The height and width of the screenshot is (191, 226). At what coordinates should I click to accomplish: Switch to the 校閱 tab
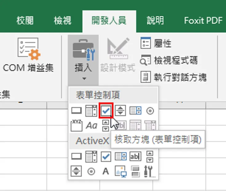pos(25,20)
